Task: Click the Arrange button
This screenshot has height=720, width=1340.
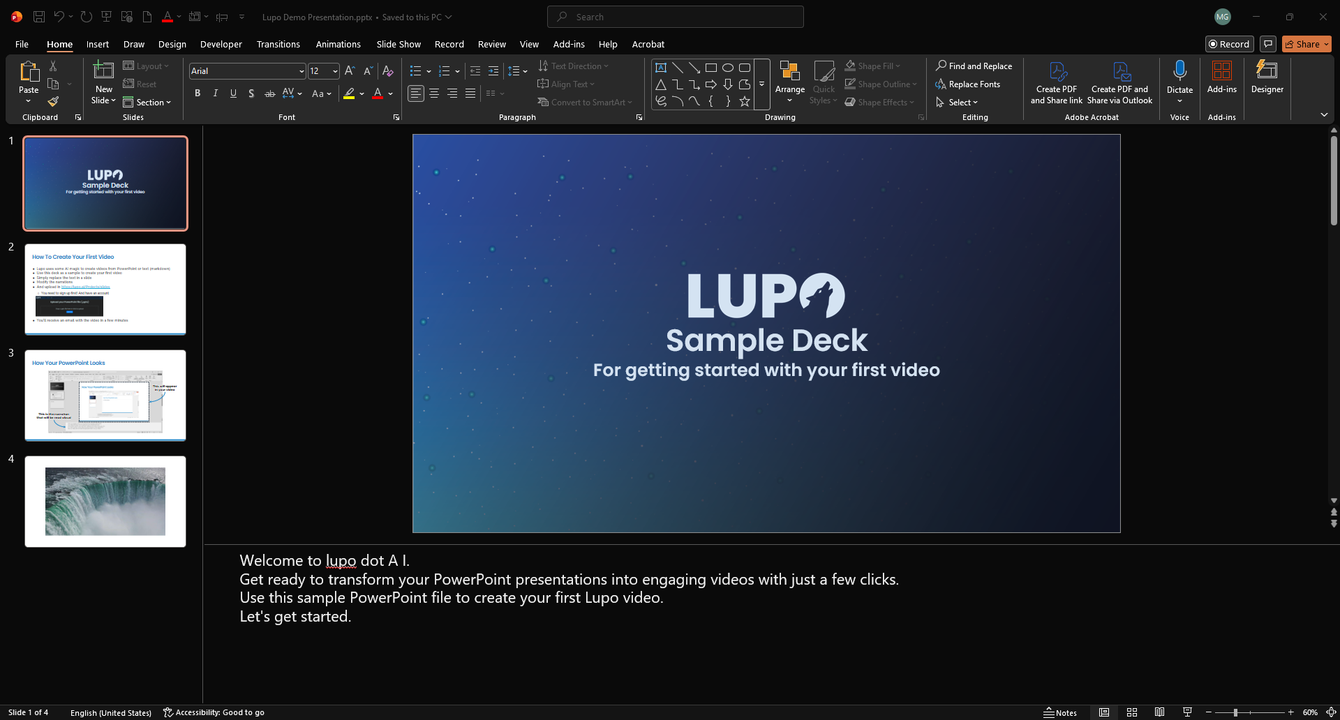Action: pos(790,82)
